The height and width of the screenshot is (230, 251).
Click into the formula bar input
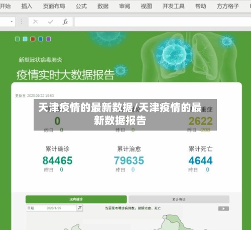coord(163,22)
